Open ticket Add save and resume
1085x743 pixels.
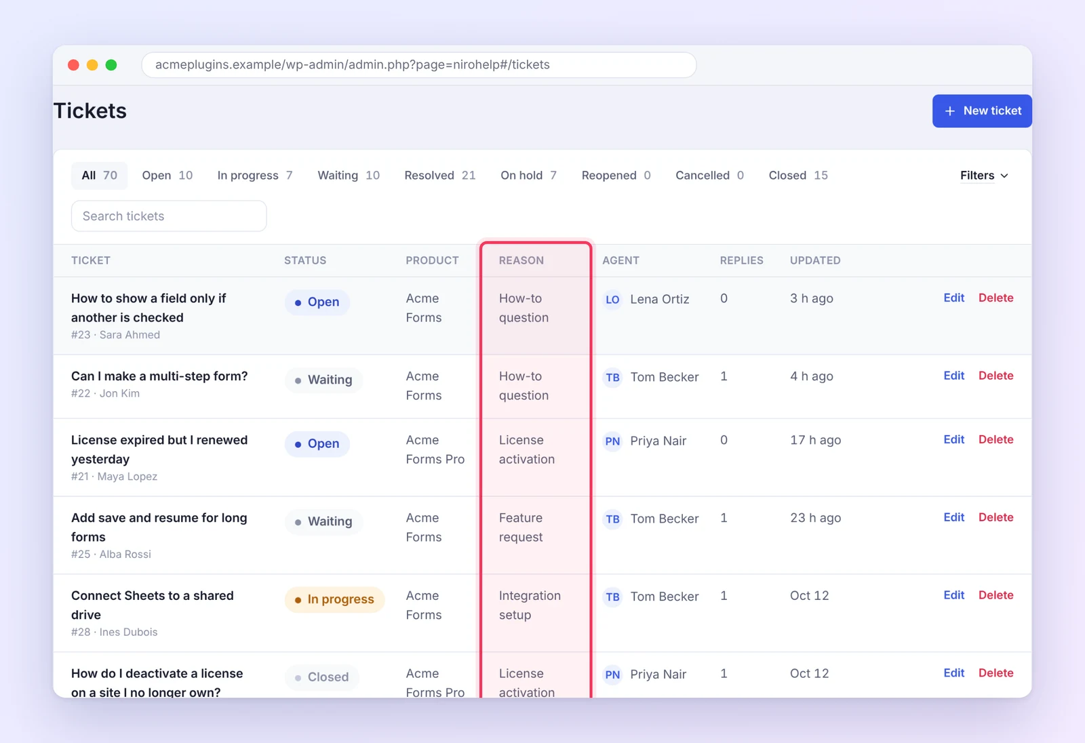pos(159,527)
